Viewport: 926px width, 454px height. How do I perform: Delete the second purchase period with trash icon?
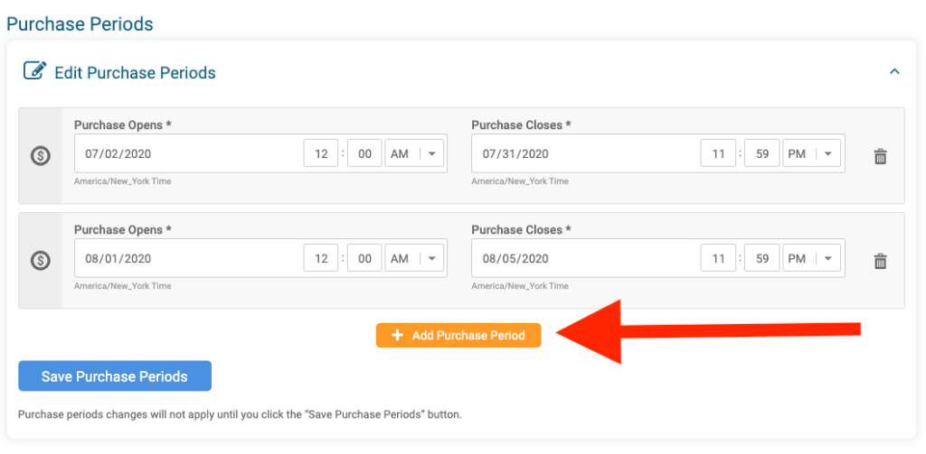click(880, 261)
